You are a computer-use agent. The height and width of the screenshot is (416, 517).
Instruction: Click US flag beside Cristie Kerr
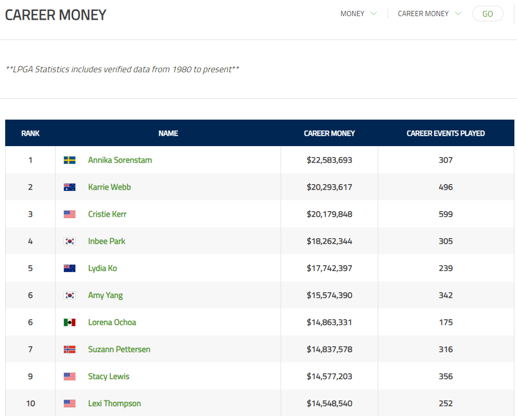coord(70,214)
